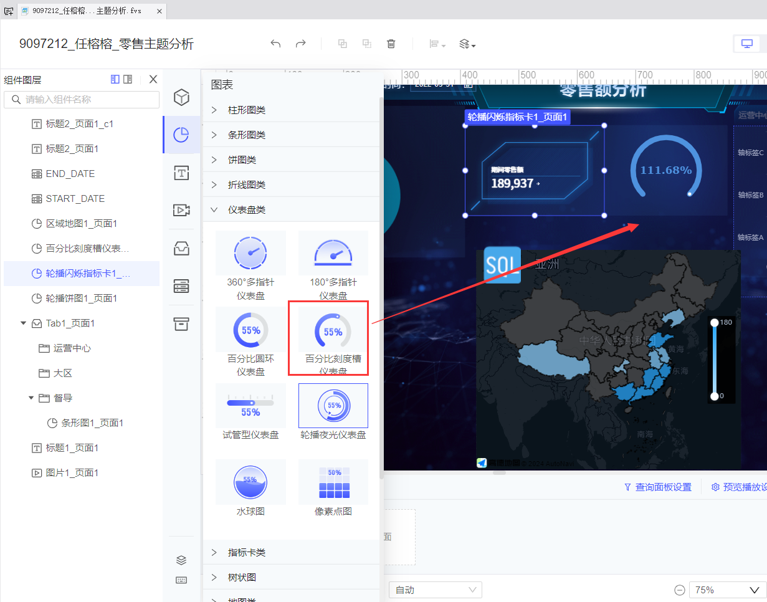The image size is (767, 602).
Task: Click the send-to-back layer icon
Action: (x=367, y=44)
